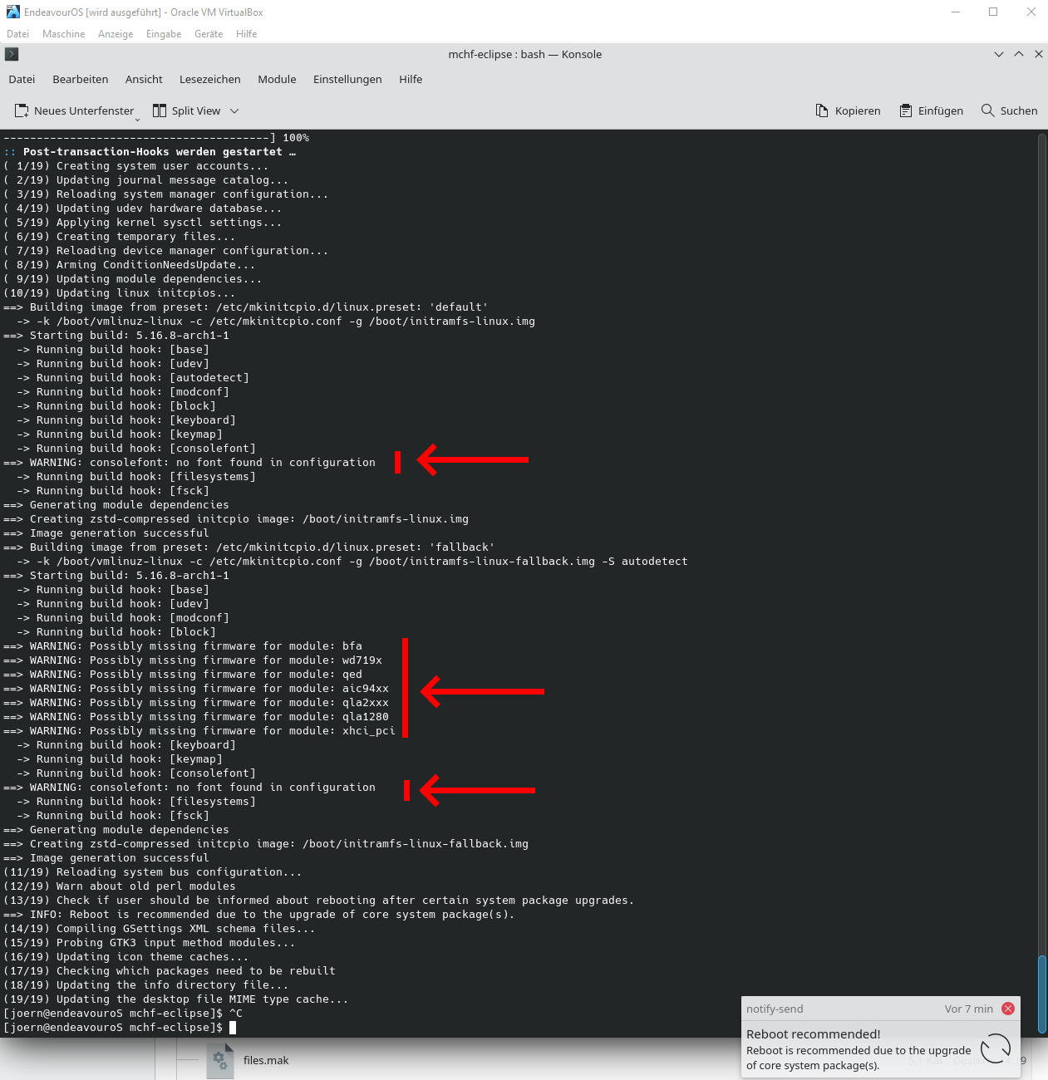Open VirtualBox Geräte menu
1048x1080 pixels.
click(209, 34)
